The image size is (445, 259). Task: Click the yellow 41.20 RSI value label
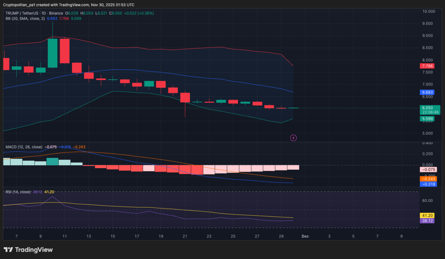coord(426,215)
